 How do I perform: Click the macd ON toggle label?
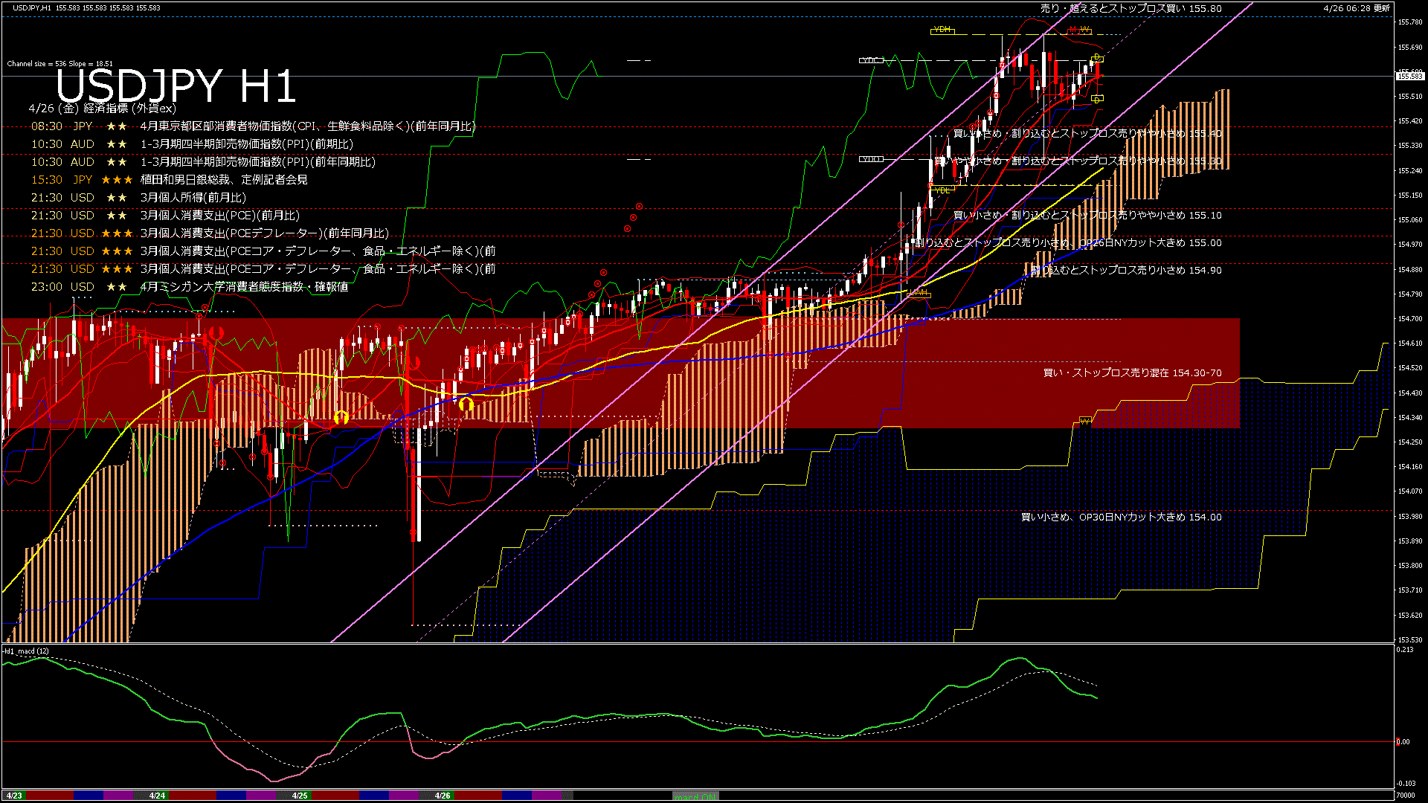pyautogui.click(x=696, y=796)
